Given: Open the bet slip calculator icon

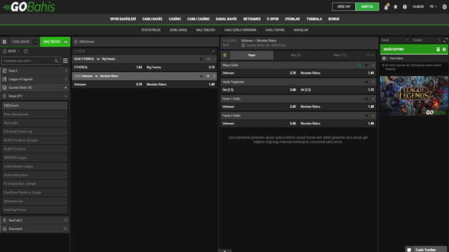Looking at the screenshot, I should (x=438, y=49).
